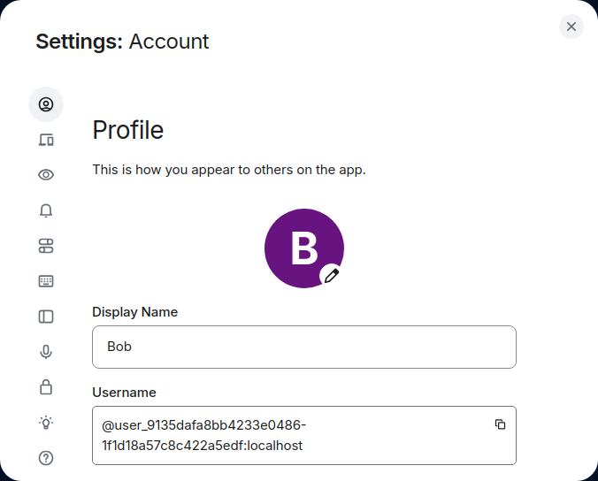
Task: Click the pencil icon to edit avatar
Action: pyautogui.click(x=332, y=276)
